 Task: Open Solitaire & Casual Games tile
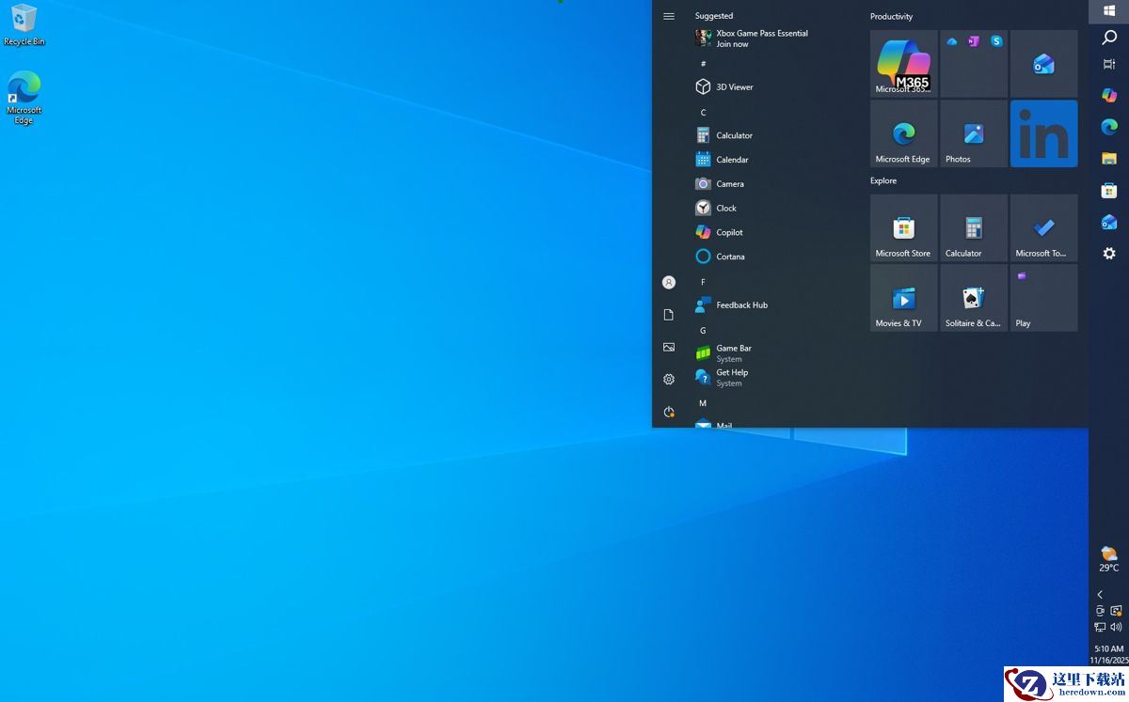[974, 298]
